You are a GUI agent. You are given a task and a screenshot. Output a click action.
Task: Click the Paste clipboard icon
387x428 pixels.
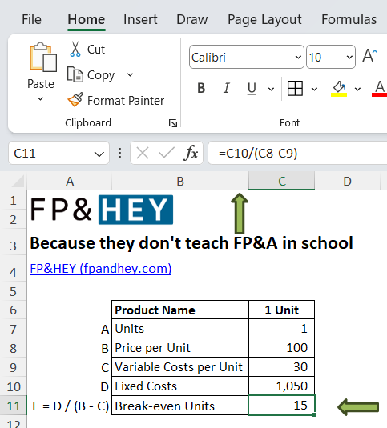(x=43, y=57)
